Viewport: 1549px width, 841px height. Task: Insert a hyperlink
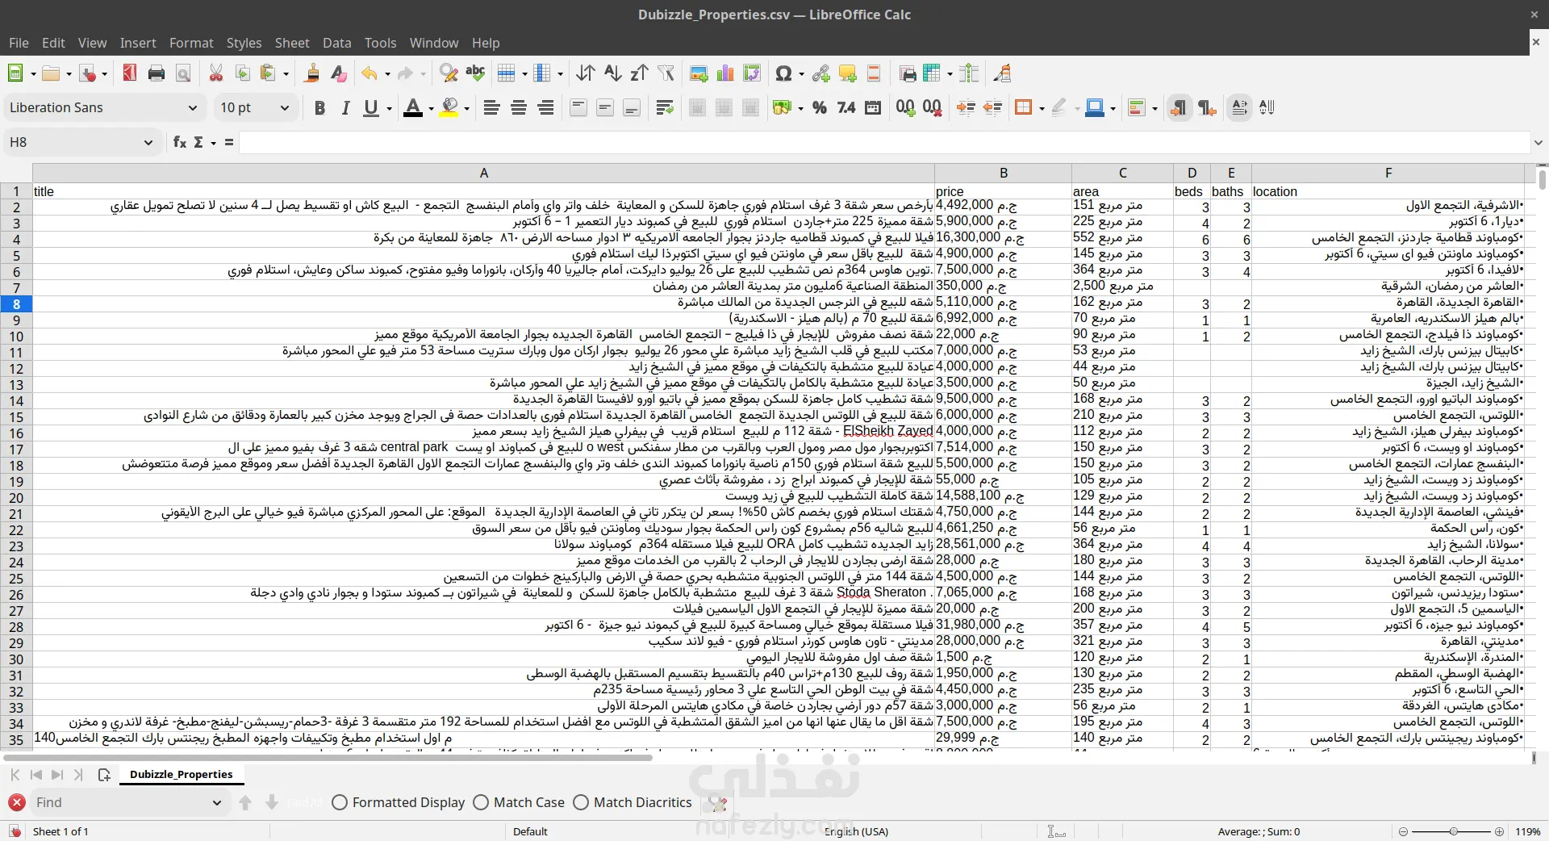coord(821,73)
